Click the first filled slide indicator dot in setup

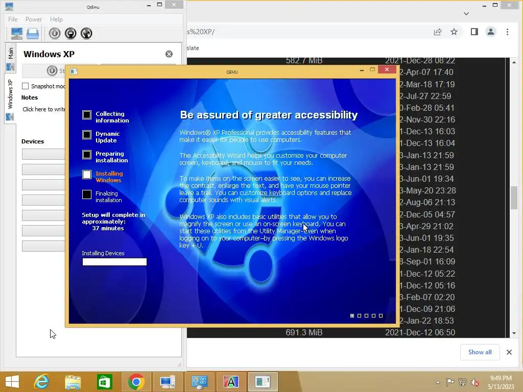(x=352, y=315)
